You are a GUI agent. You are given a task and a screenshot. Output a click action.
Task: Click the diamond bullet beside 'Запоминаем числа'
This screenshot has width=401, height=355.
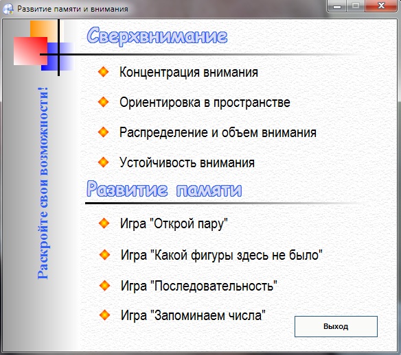pyautogui.click(x=104, y=315)
